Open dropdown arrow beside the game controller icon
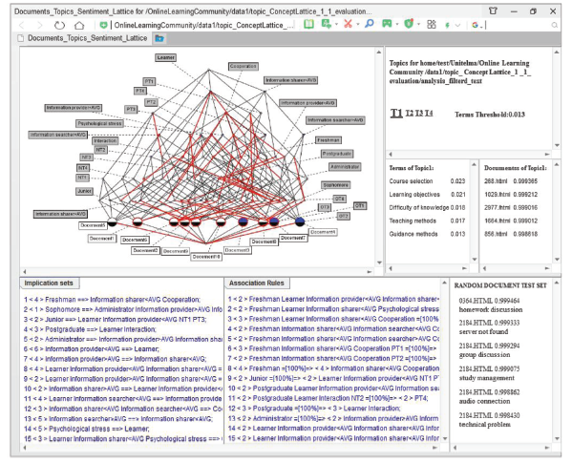 point(397,25)
